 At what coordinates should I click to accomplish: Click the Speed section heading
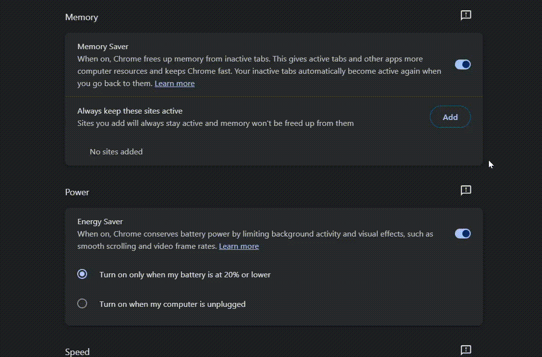click(77, 352)
